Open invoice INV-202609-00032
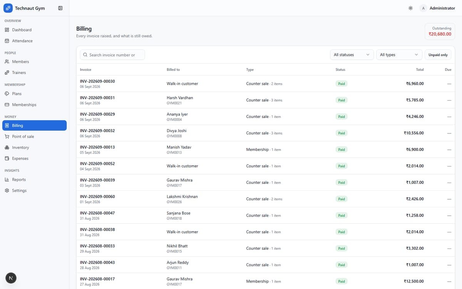 97,131
